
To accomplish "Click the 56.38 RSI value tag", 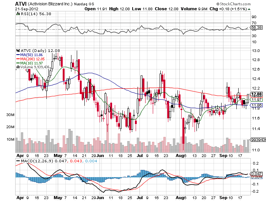I will [x=256, y=27].
